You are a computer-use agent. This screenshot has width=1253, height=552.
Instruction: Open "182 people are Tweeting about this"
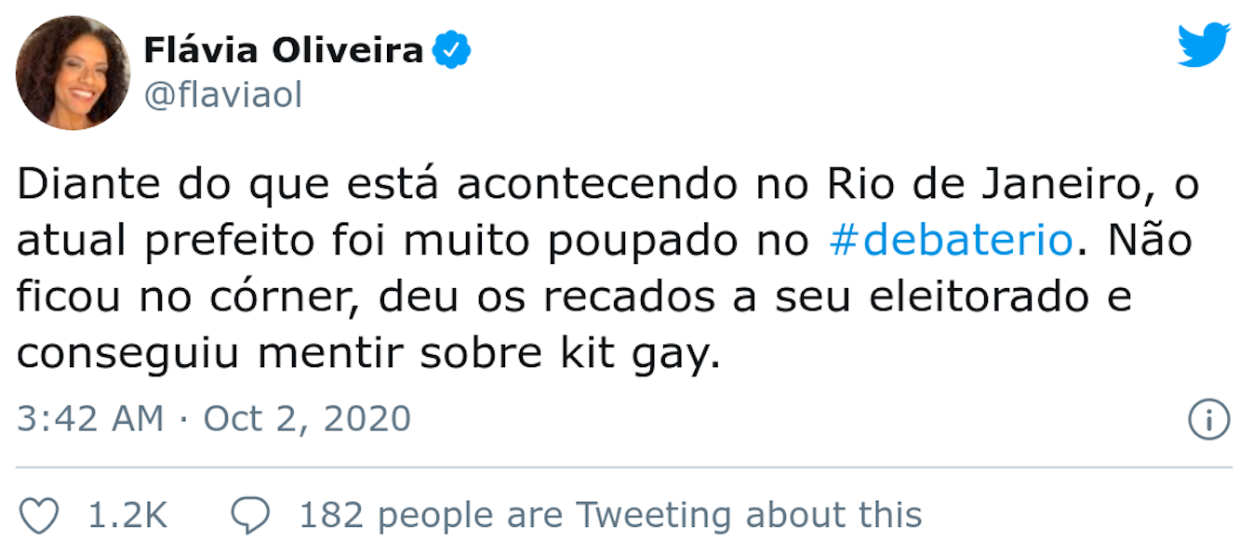point(610,515)
